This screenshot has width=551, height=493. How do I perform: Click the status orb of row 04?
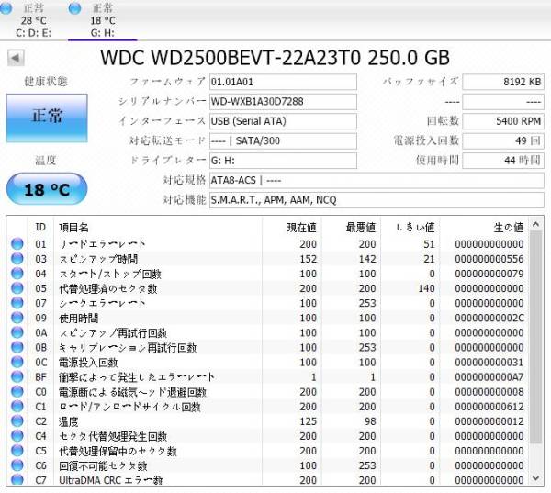[17, 274]
